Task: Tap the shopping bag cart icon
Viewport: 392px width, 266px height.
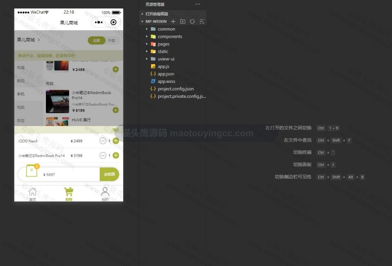Action: 32,171
